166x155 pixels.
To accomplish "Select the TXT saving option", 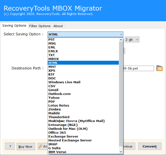I will (83, 55).
